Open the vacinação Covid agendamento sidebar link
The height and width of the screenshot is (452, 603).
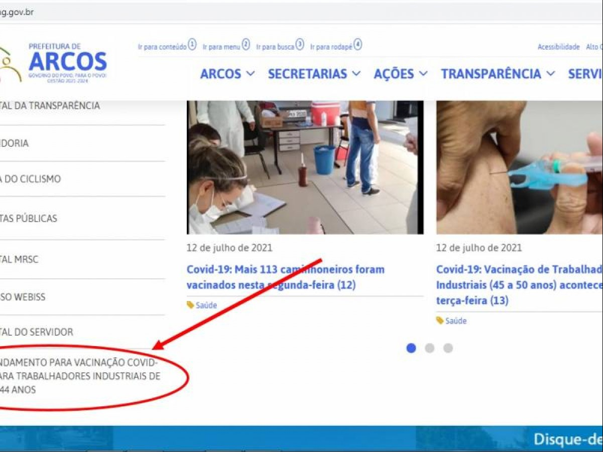click(80, 376)
